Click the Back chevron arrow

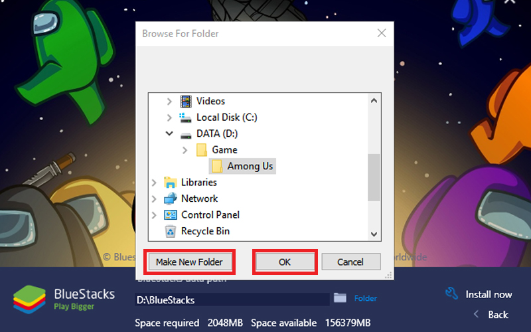click(476, 314)
